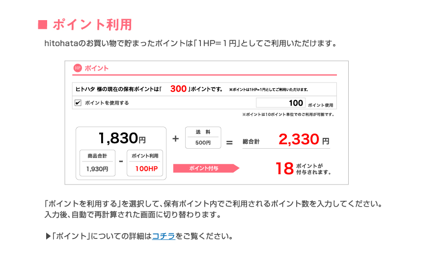Click the 総合計 2,330円 total amount

coord(304,139)
